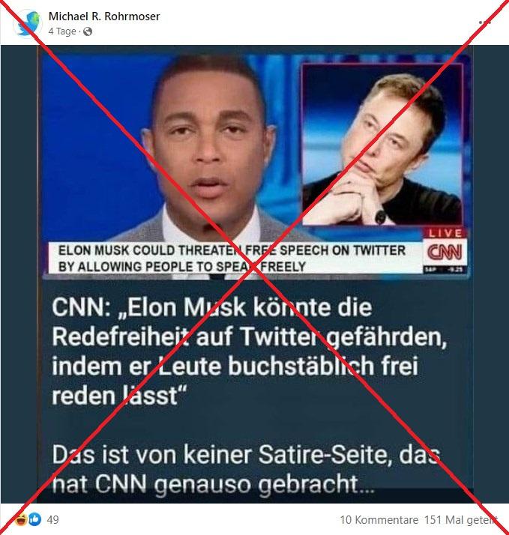This screenshot has width=509, height=535.
Task: Open the three-dots post options menu
Action: coord(485,22)
